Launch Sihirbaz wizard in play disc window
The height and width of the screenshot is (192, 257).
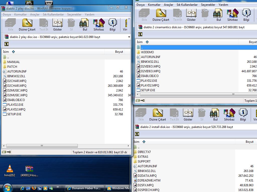[99, 25]
